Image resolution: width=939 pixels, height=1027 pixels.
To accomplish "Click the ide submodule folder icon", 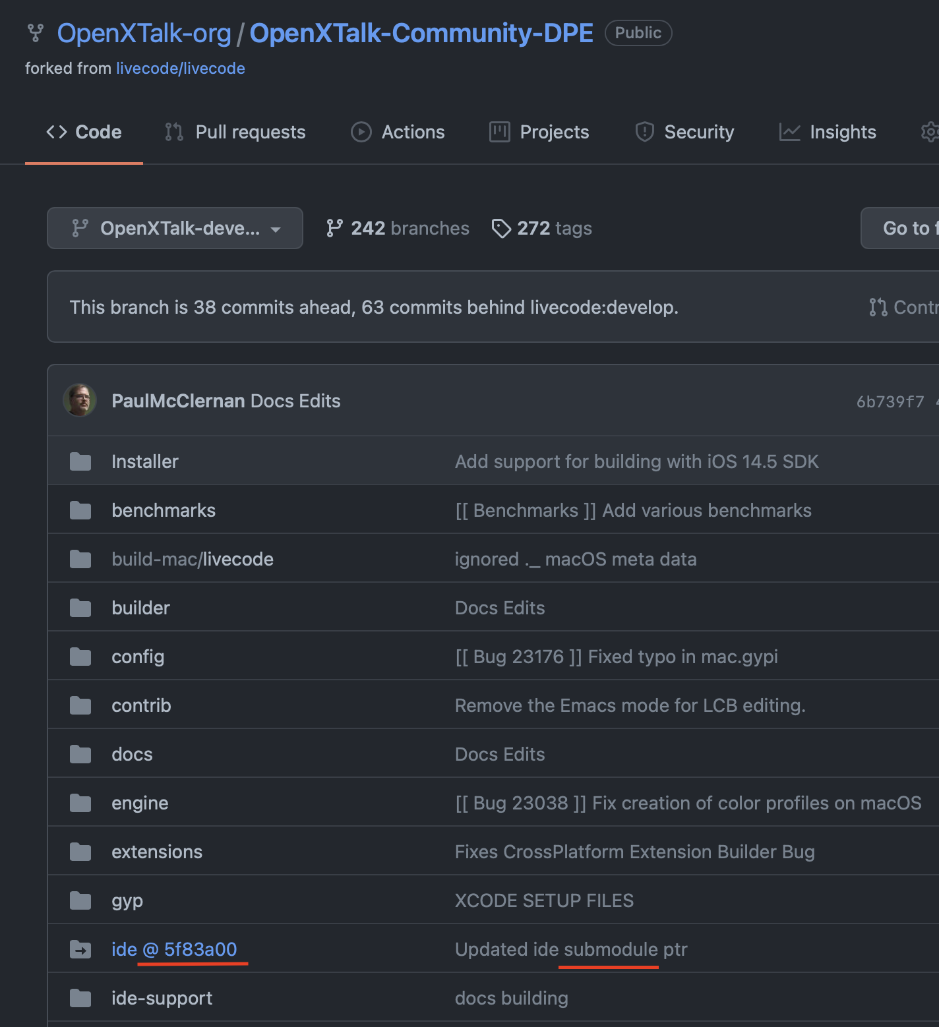I will pyautogui.click(x=80, y=949).
